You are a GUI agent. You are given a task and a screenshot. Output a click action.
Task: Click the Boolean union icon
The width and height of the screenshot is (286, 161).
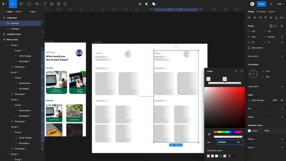tap(154, 4)
